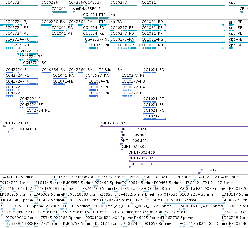
Task: Click transcript TfIIFalpha-RA
Action: [110, 22]
